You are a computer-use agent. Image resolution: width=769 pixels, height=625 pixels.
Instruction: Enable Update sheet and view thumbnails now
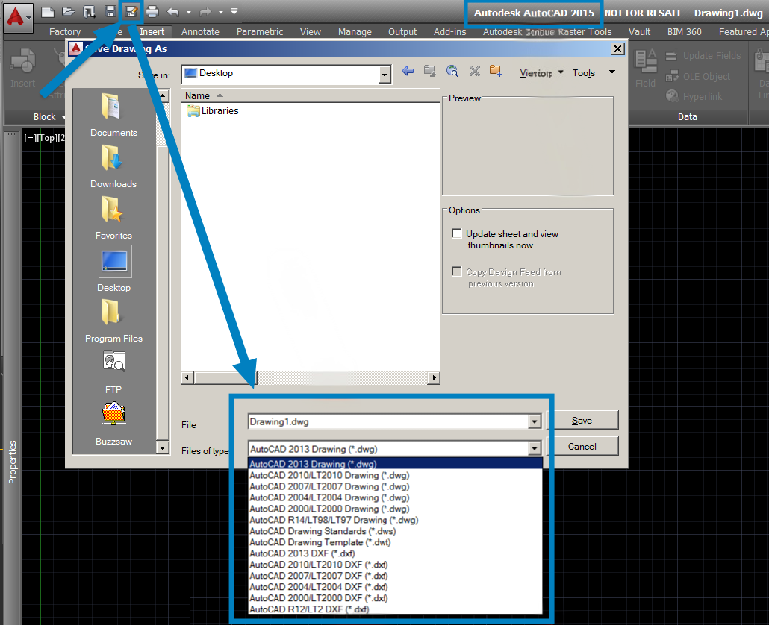click(457, 233)
